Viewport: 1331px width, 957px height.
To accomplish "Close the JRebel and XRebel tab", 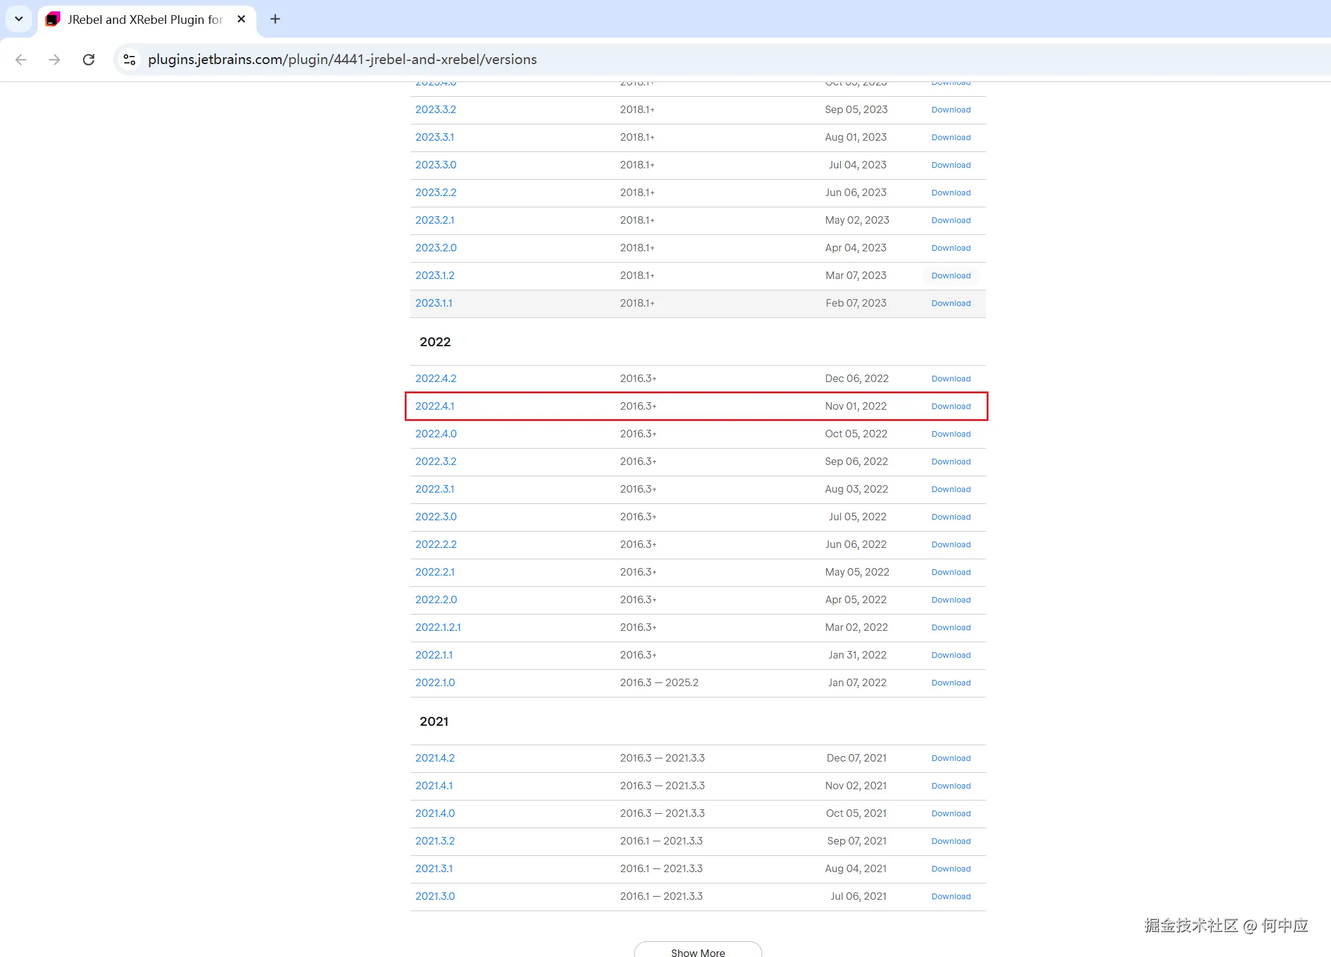I will coord(241,19).
